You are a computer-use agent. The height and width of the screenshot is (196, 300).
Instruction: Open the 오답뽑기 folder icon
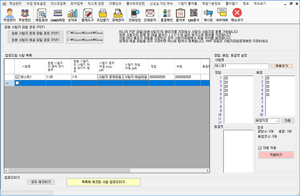point(103,15)
